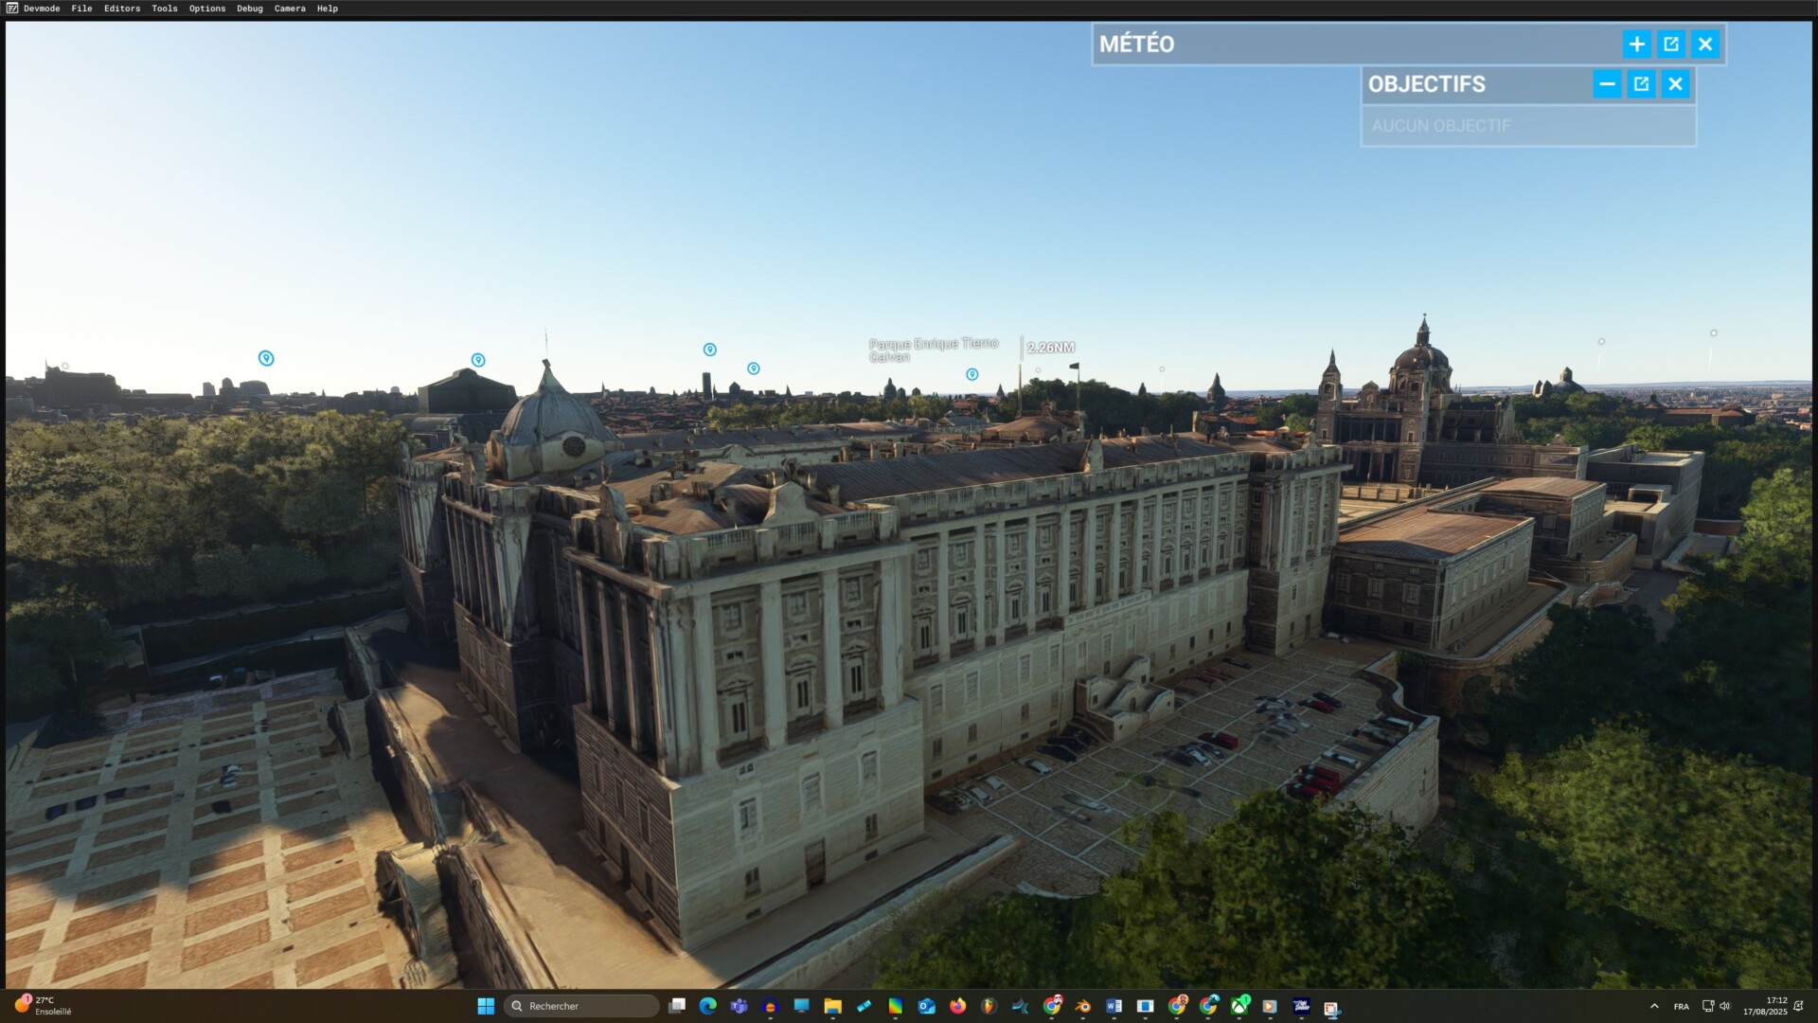
Task: Open the Debug menu
Action: (249, 9)
